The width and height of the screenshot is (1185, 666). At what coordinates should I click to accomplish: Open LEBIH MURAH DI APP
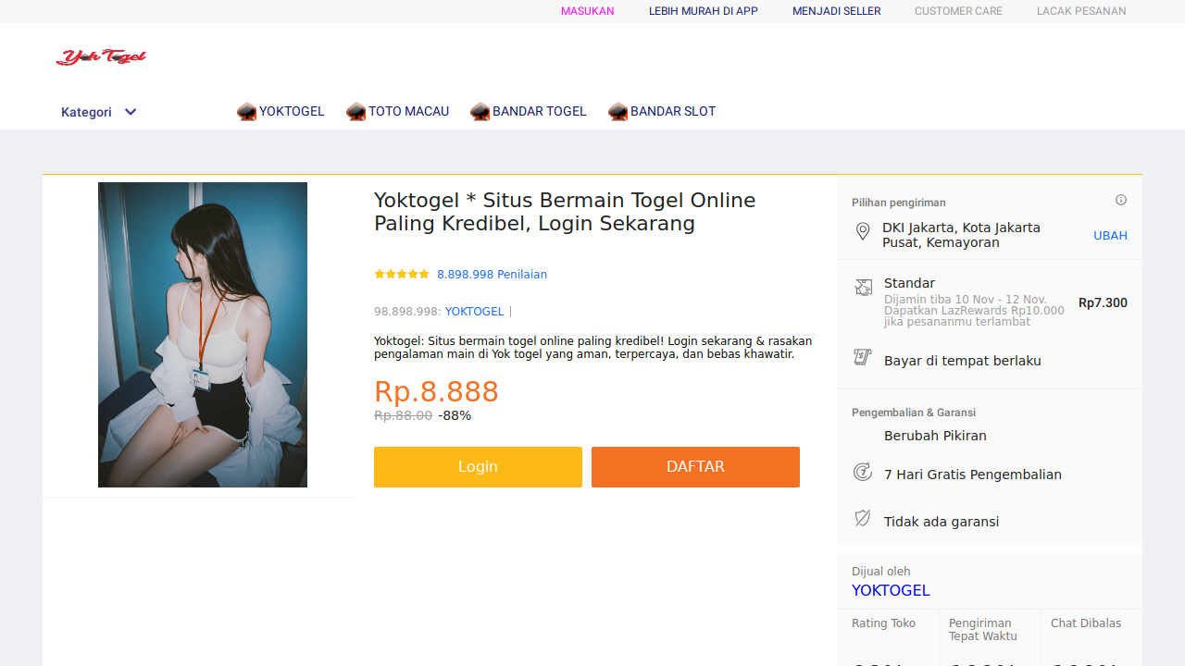pyautogui.click(x=704, y=11)
